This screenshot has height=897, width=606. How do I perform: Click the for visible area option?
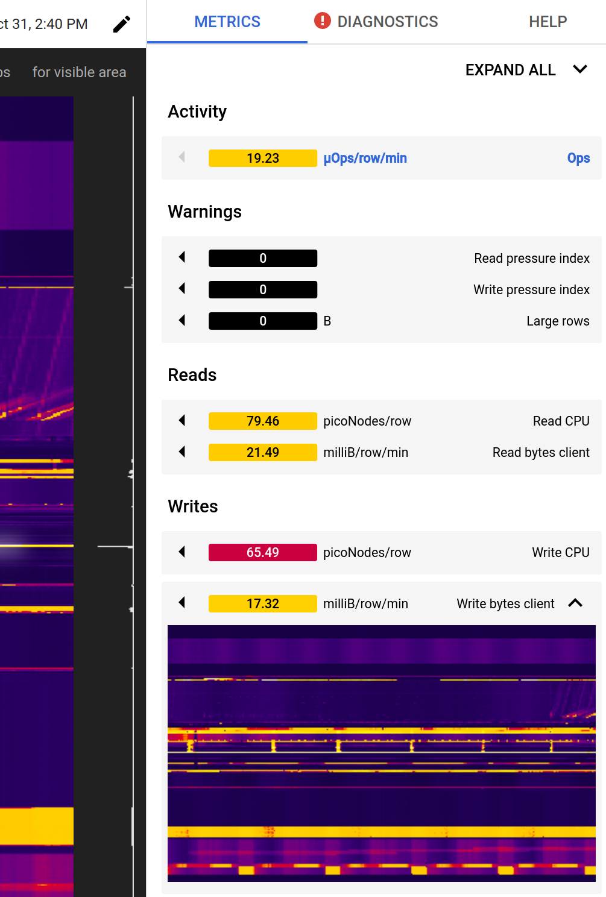(x=79, y=72)
